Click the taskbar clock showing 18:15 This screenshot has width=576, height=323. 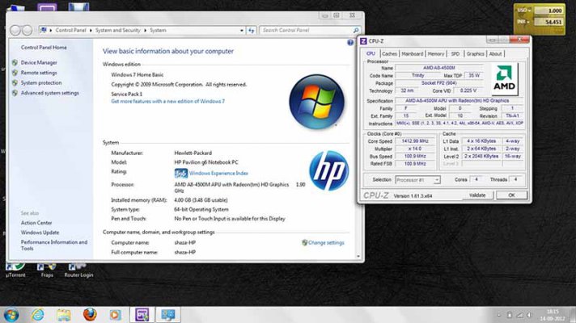[552, 315]
